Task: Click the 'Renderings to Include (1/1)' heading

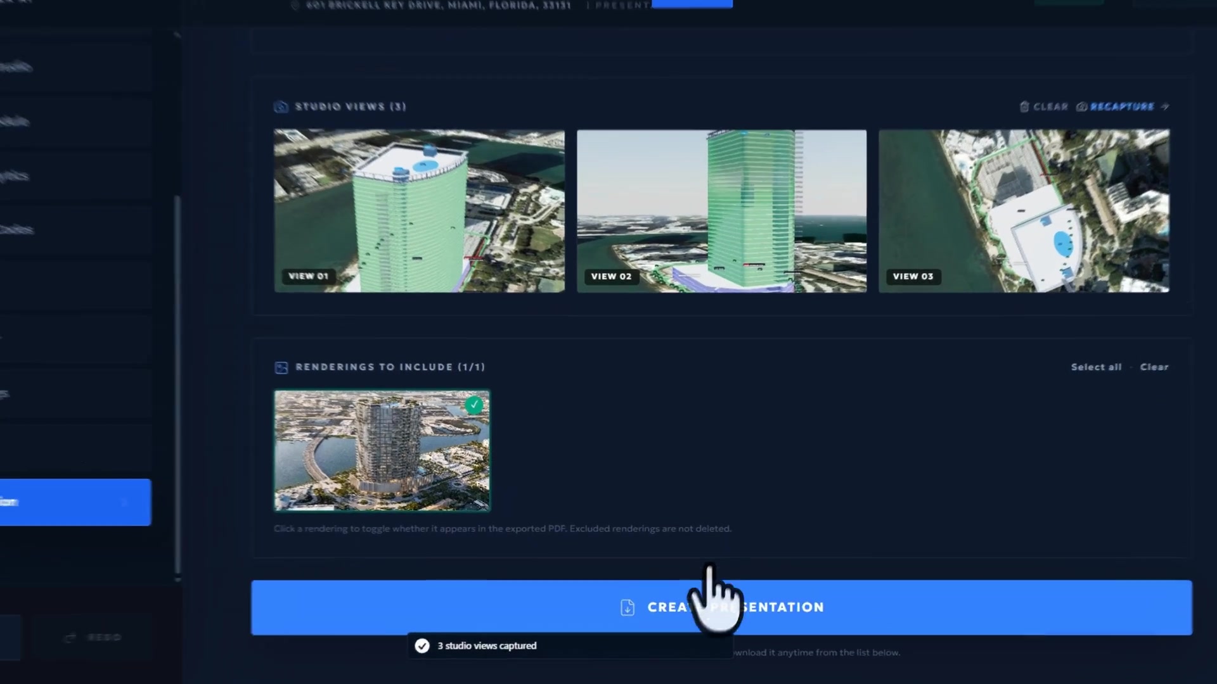Action: pyautogui.click(x=390, y=367)
